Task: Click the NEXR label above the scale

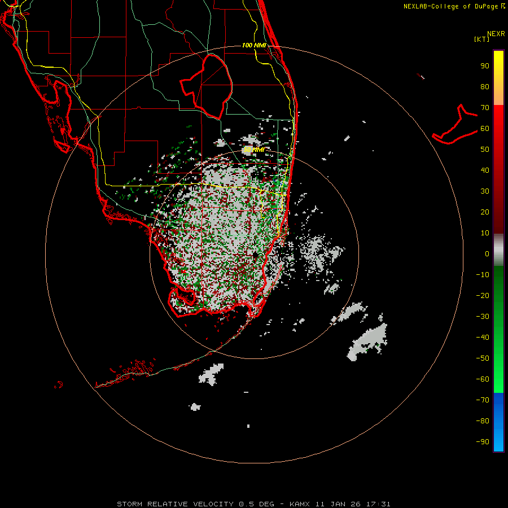Action: click(496, 34)
